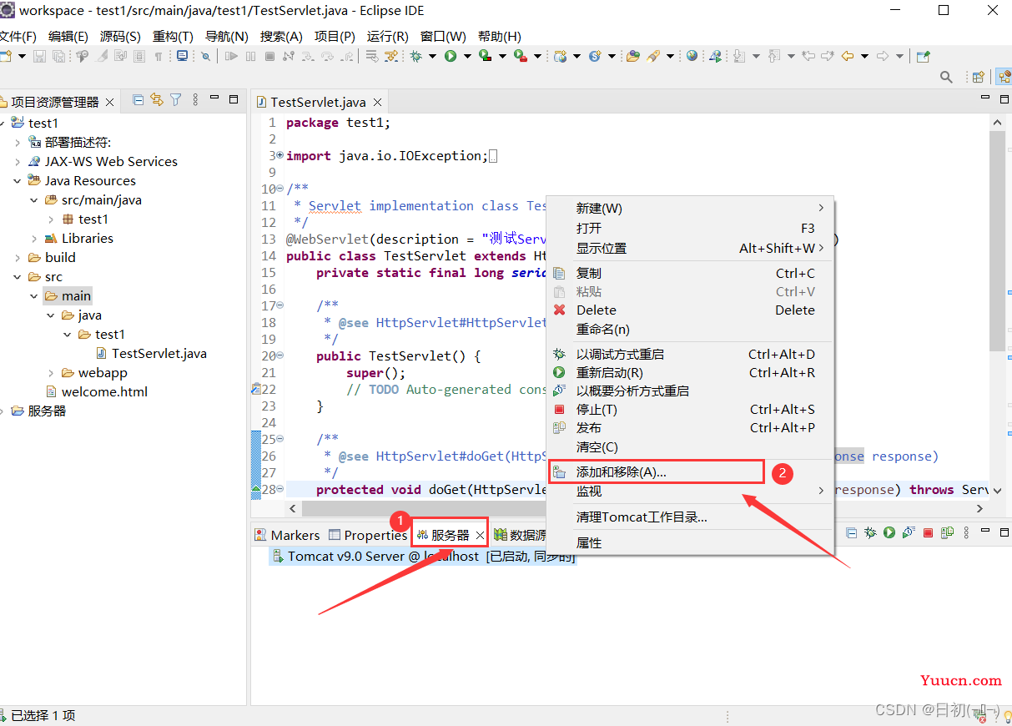Open the 运行(R) menu
This screenshot has width=1012, height=726.
(x=388, y=36)
